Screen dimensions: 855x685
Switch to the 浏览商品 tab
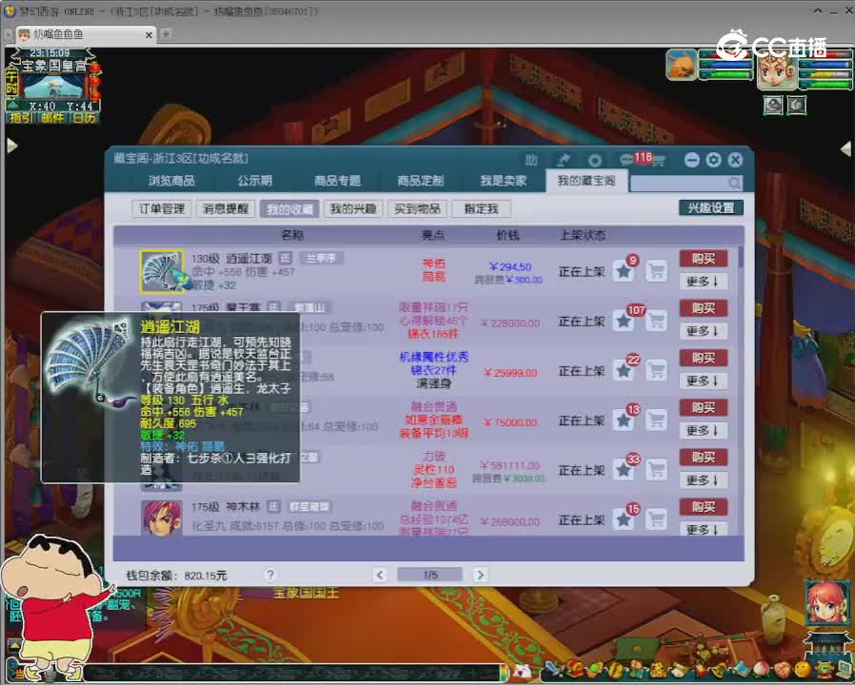click(171, 181)
